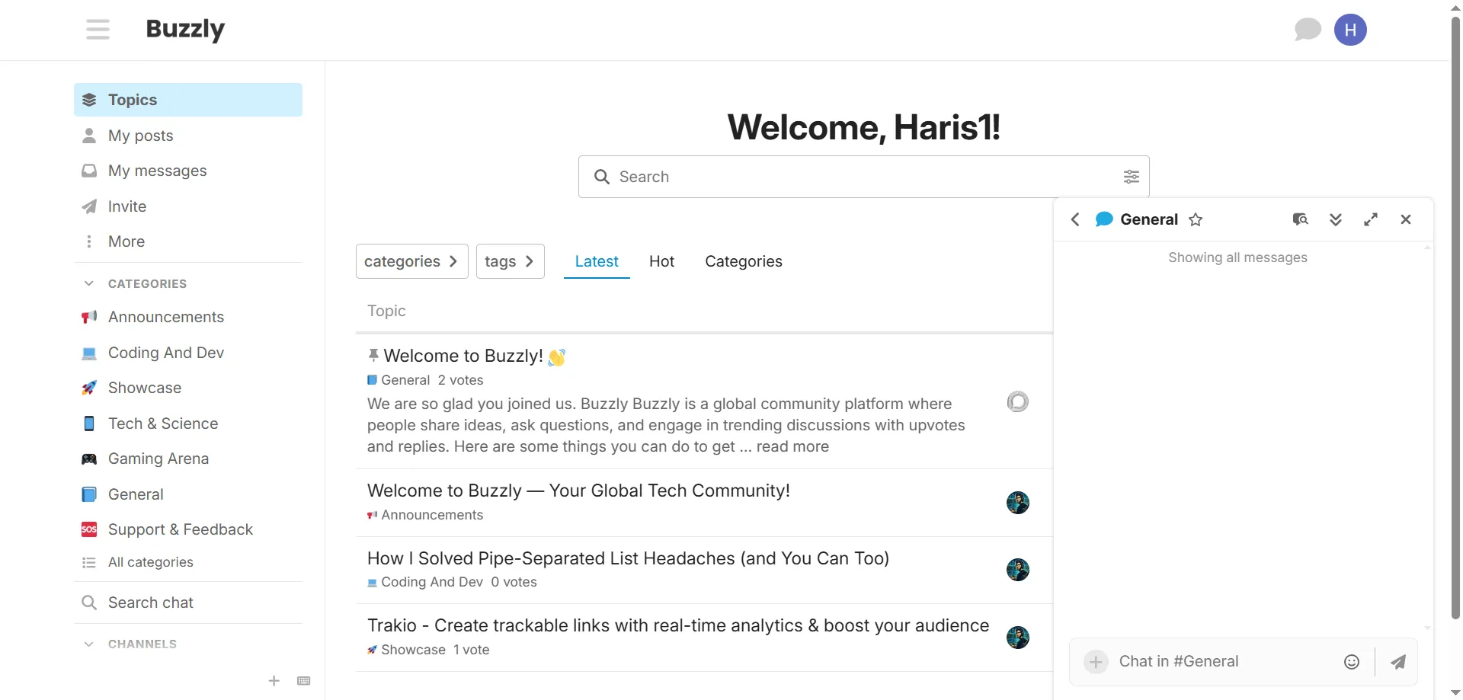The image size is (1463, 700).
Task: Open chat thread search icon
Action: click(x=1300, y=219)
